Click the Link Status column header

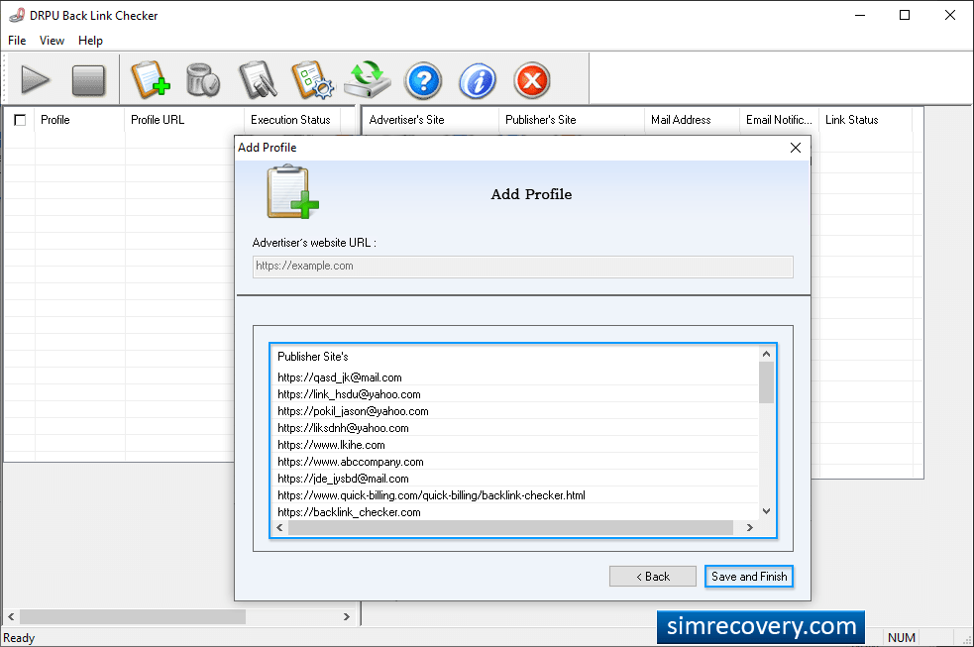(865, 120)
